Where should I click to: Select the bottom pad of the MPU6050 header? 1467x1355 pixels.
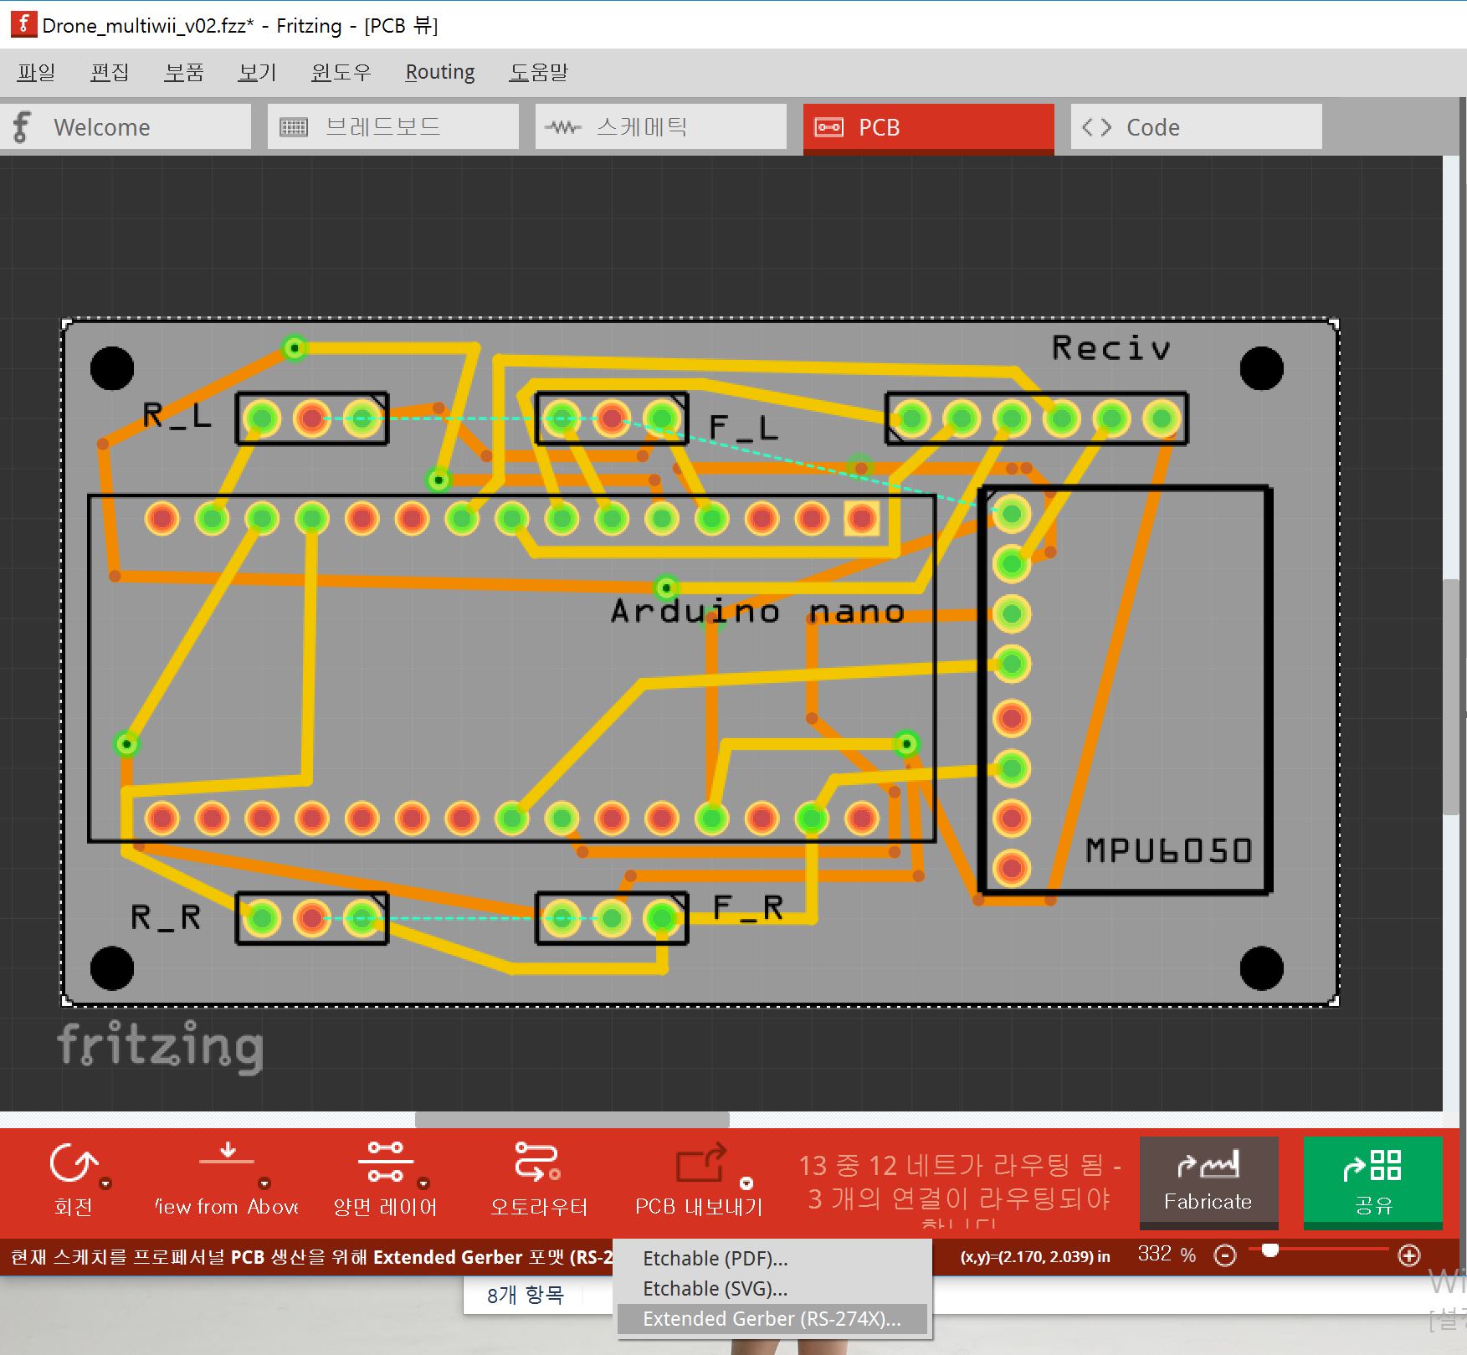click(x=1012, y=868)
